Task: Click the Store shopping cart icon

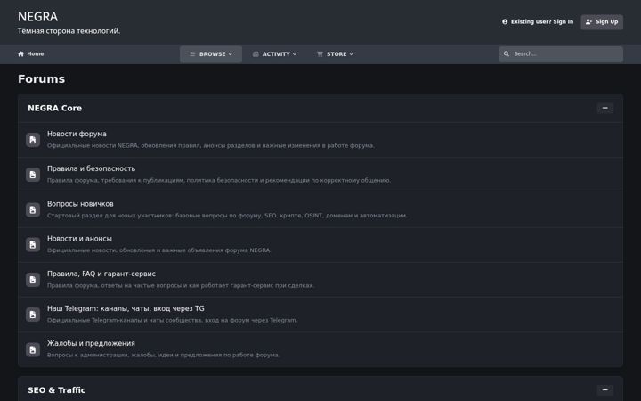Action: (320, 54)
